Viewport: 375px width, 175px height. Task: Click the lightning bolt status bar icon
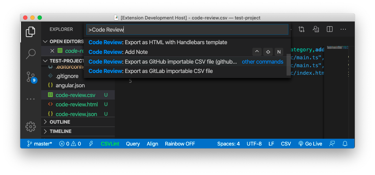91,144
